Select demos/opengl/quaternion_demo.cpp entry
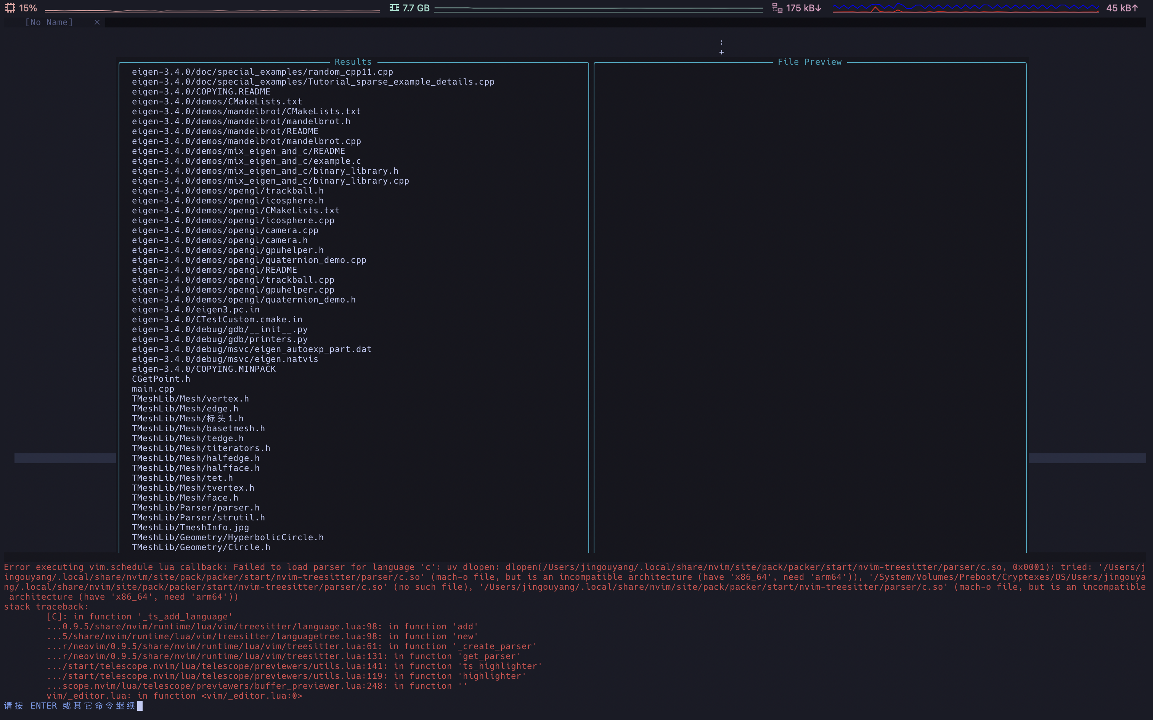The width and height of the screenshot is (1153, 720). [x=249, y=260]
